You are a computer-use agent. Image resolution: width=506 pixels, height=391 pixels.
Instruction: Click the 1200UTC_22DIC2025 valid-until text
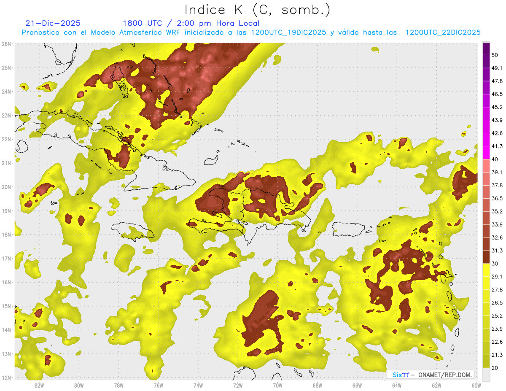pyautogui.click(x=443, y=32)
